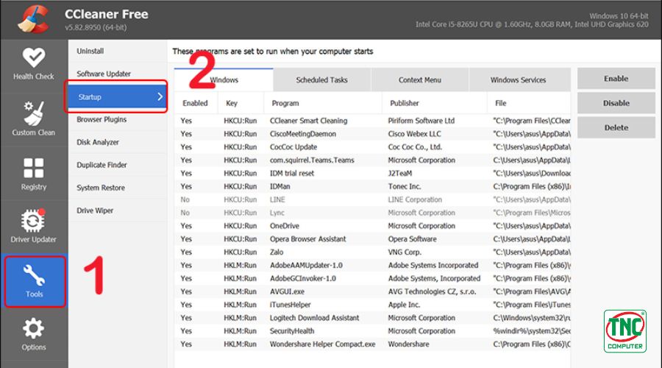
Task: Select IDMan startup entry
Action: click(372, 186)
